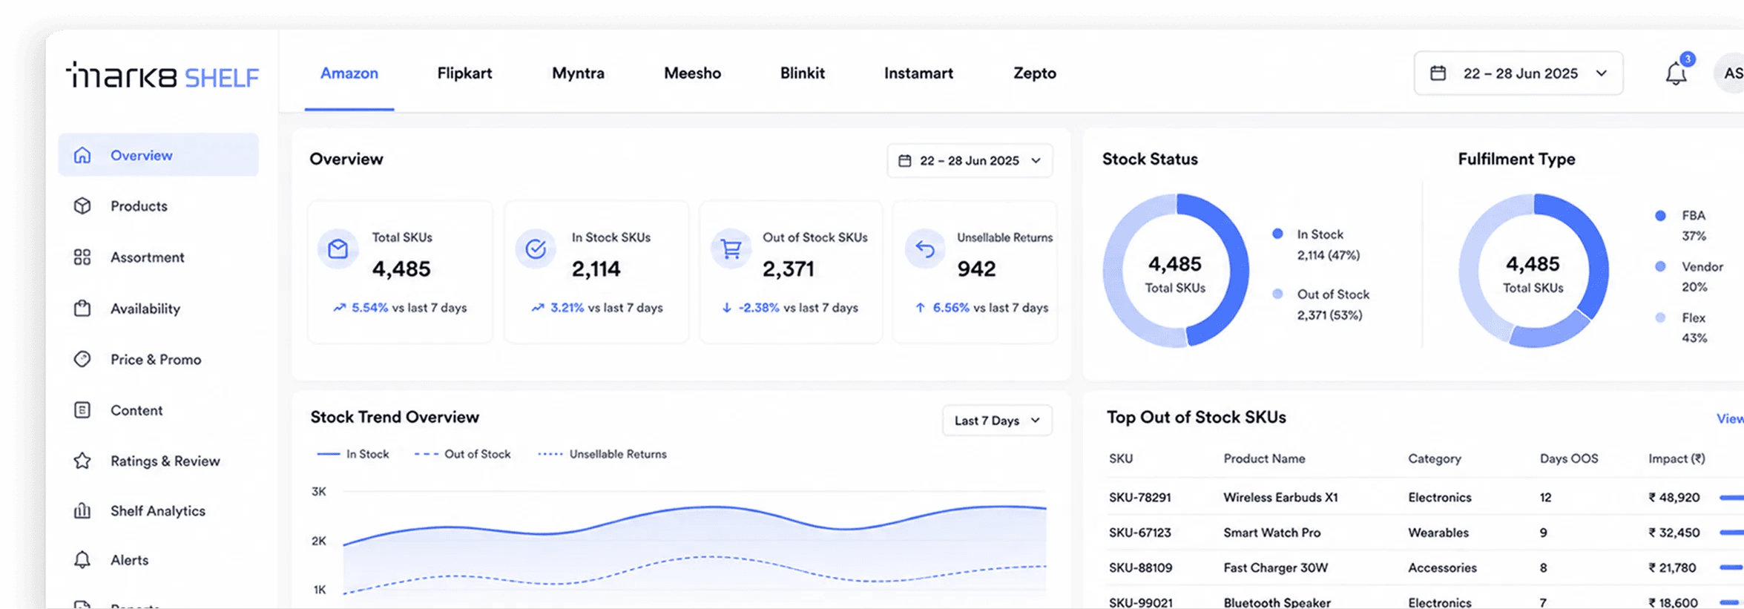Click the Vendor legend dot
Image resolution: width=1744 pixels, height=609 pixels.
coord(1660,266)
